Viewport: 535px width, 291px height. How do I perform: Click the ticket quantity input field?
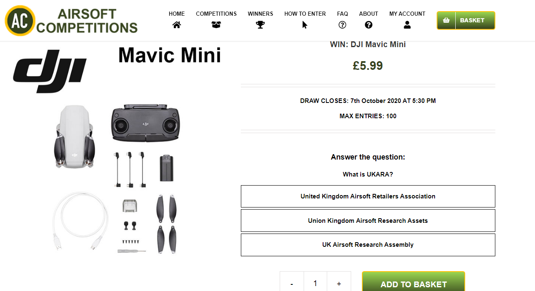(x=315, y=284)
